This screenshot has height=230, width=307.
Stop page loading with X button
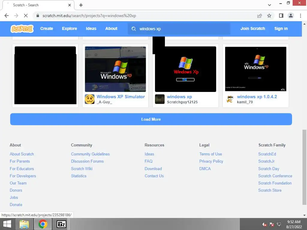click(x=26, y=16)
